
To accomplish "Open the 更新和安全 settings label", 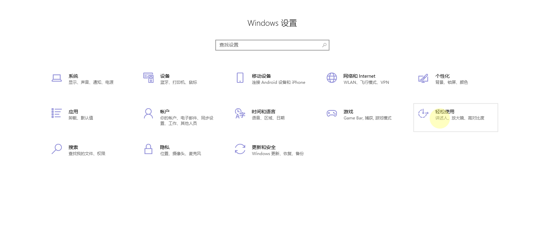I will [x=264, y=147].
